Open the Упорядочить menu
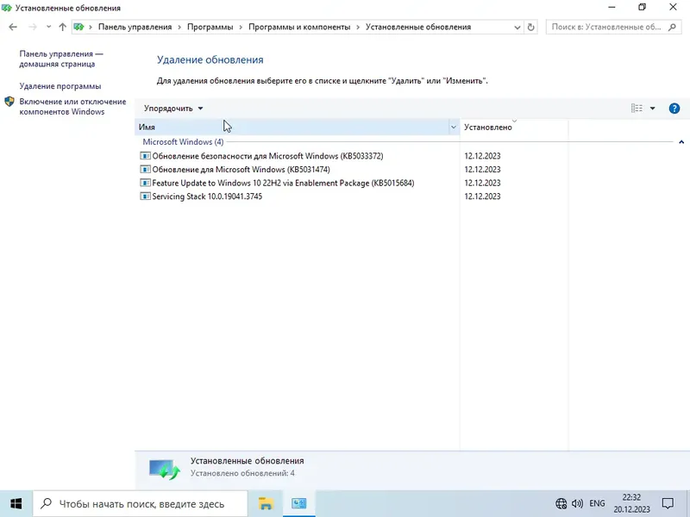Image resolution: width=690 pixels, height=517 pixels. (x=173, y=109)
